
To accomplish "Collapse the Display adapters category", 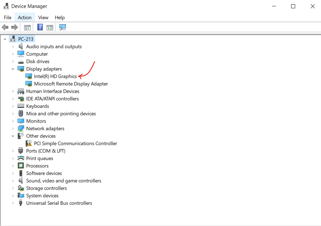I will click(13, 69).
